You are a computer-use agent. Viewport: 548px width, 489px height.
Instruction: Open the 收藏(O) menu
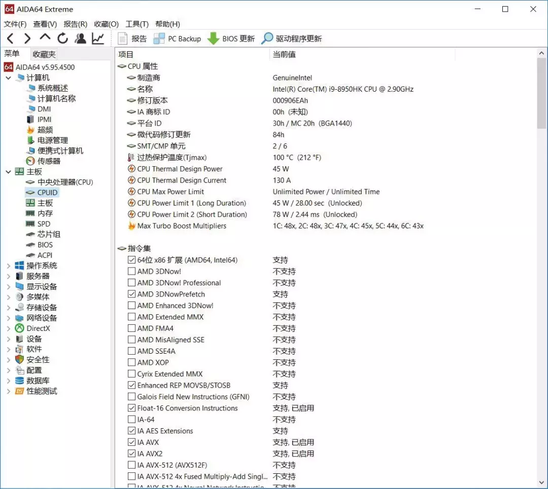click(106, 24)
